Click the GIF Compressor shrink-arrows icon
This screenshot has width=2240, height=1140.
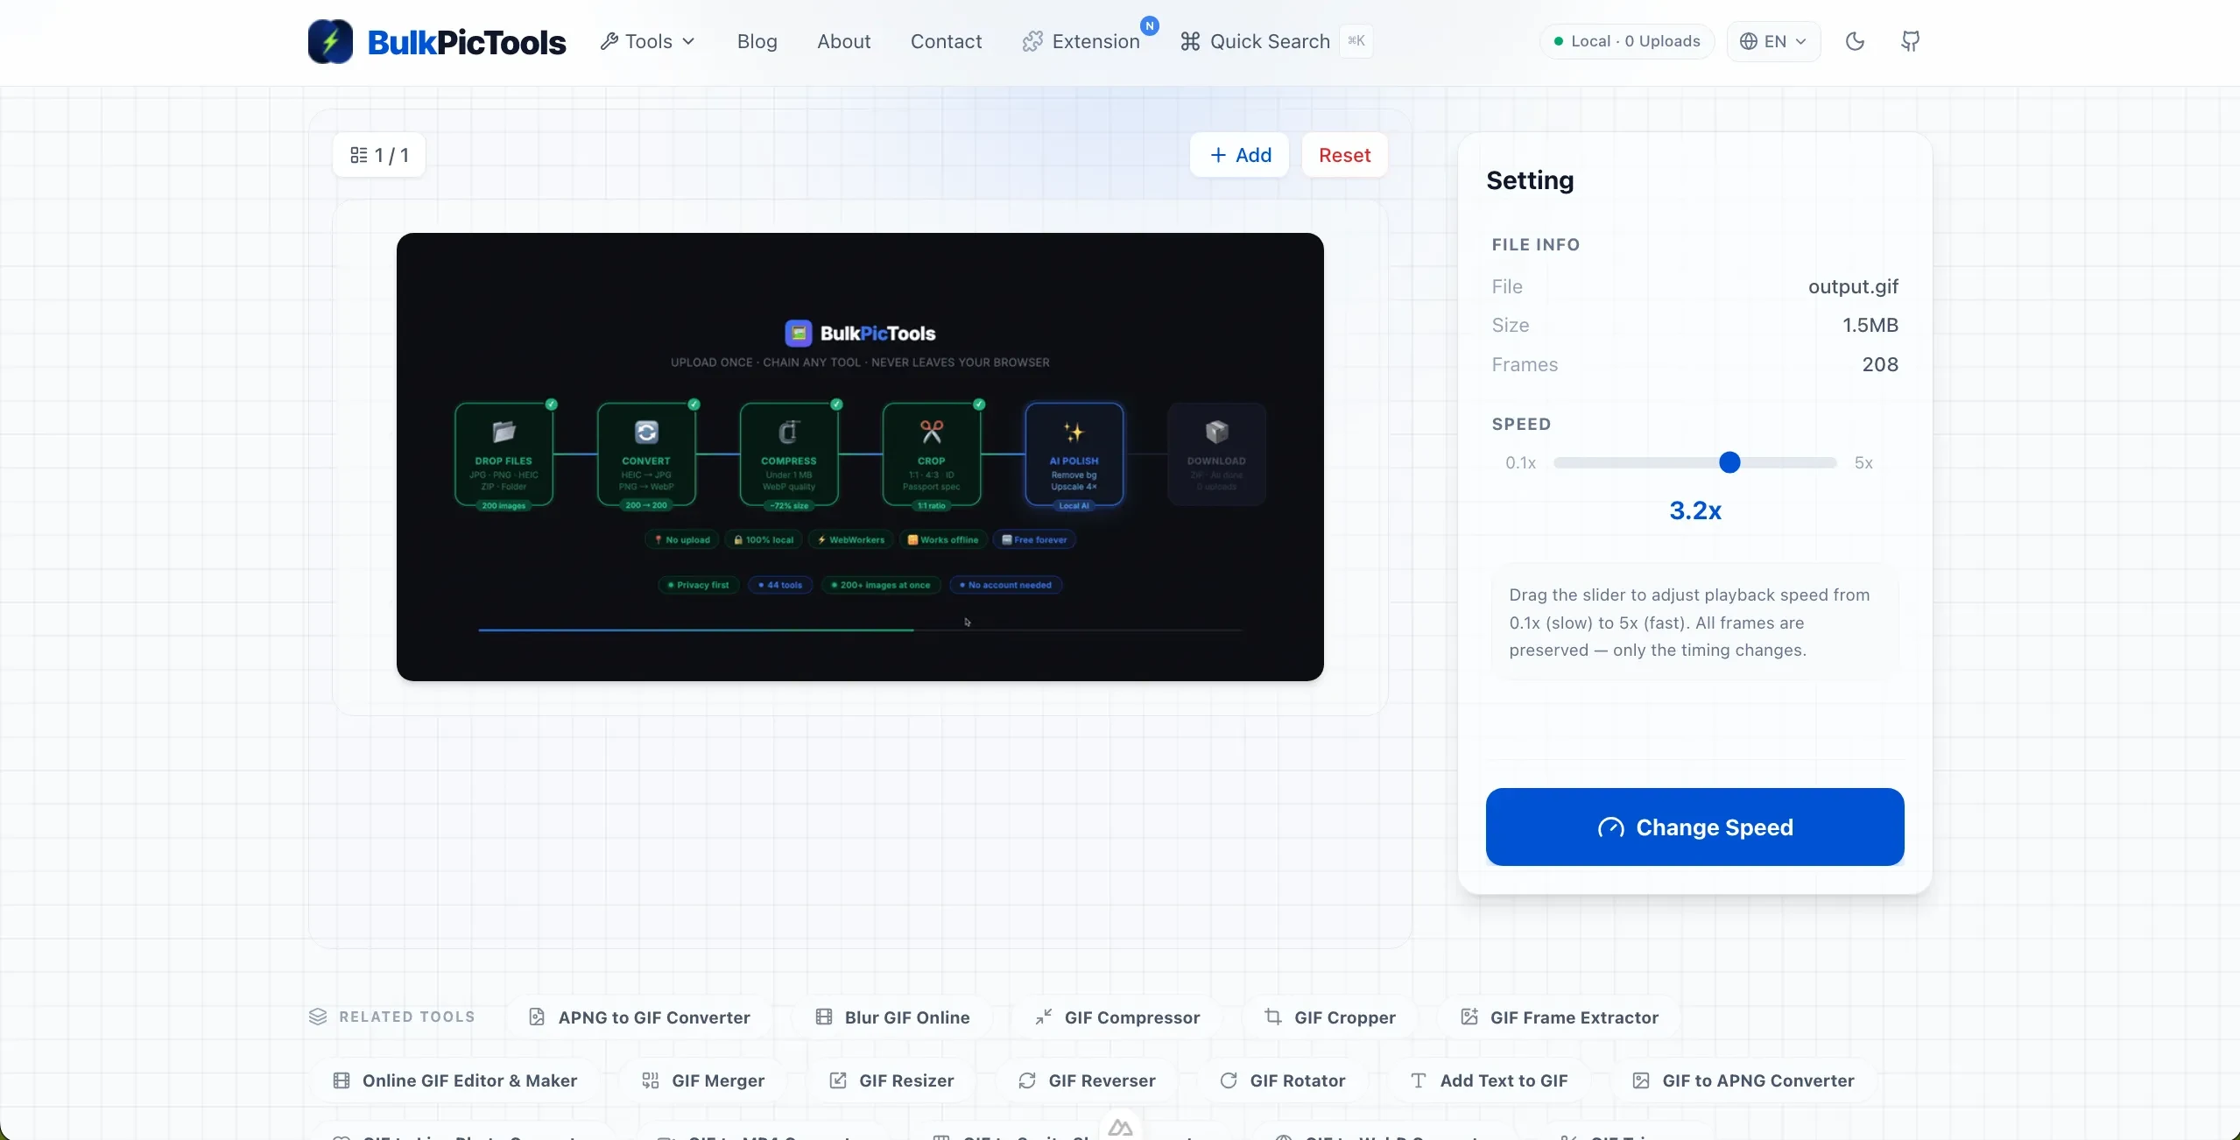(x=1043, y=1017)
